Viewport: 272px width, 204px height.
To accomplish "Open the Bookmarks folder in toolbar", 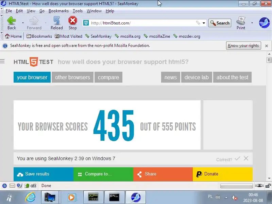I will (39, 36).
